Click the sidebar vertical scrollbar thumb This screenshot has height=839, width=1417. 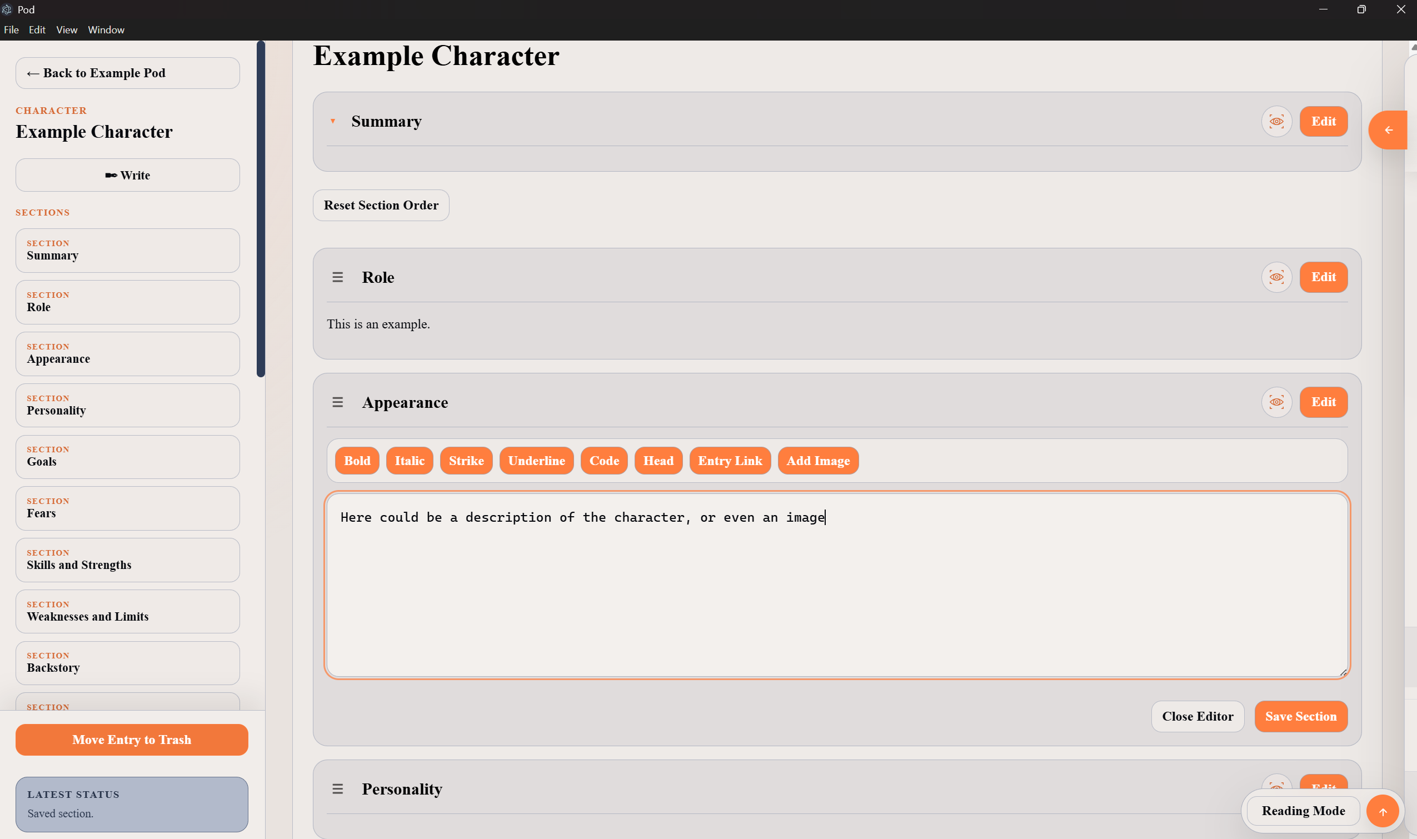click(261, 208)
